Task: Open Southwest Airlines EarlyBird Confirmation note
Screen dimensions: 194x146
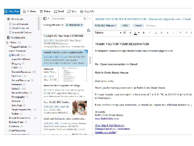Action: 65,124
